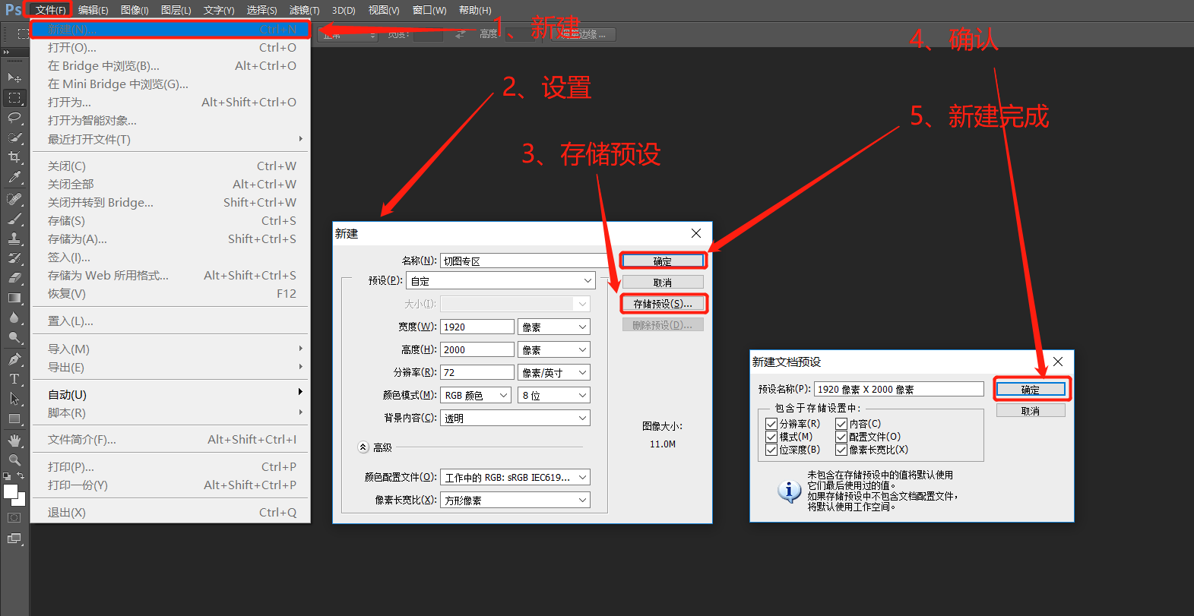The width and height of the screenshot is (1194, 616).
Task: Click the foreground color swatch
Action: 11,491
